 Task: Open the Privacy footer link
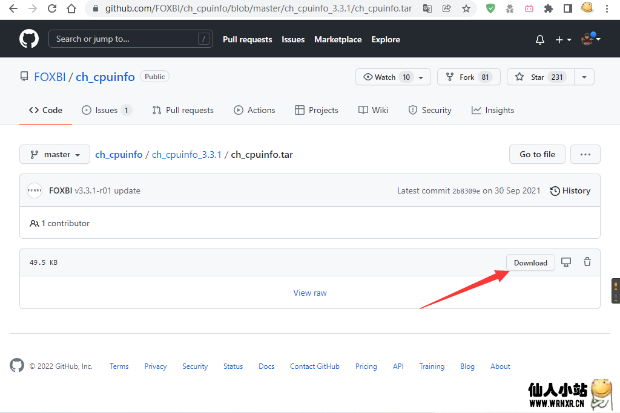(156, 366)
